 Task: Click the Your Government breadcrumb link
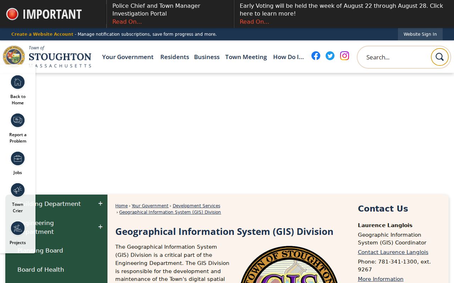tap(150, 206)
